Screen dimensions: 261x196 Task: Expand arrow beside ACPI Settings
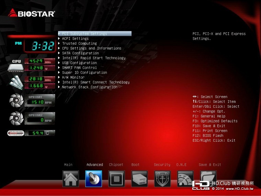tap(59, 38)
